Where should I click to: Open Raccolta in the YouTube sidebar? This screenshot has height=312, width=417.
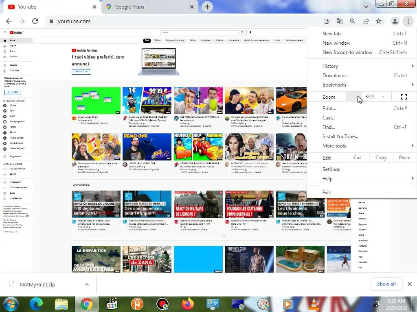pos(16,65)
